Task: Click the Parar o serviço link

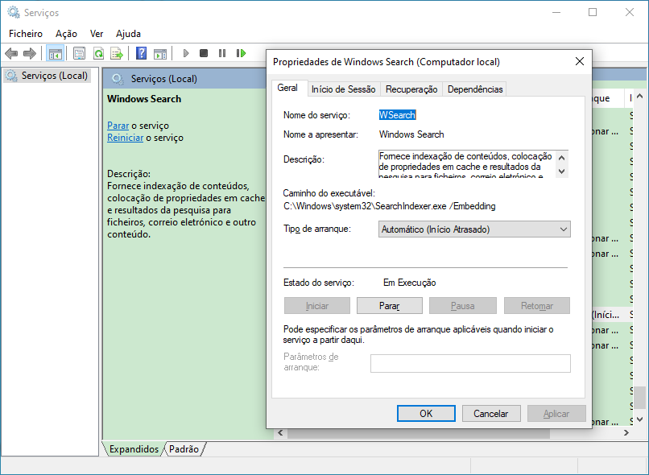Action: tap(118, 126)
